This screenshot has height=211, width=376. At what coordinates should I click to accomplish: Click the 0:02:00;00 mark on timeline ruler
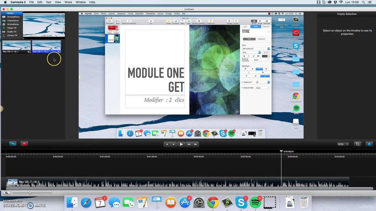(199, 156)
